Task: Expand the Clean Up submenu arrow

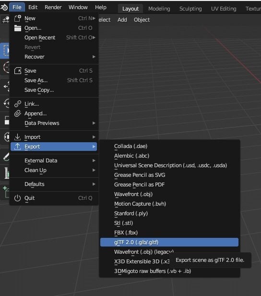Action: click(x=94, y=170)
